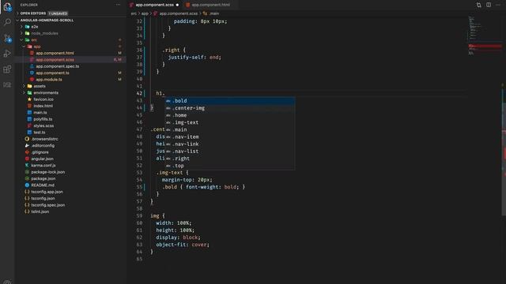Collapse the src folder
The image size is (506, 284).
coord(34,40)
